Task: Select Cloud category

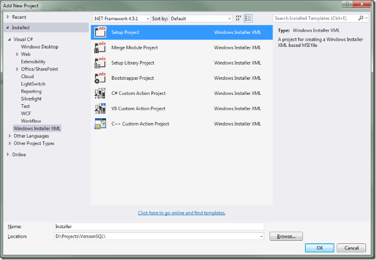Action: click(27, 77)
